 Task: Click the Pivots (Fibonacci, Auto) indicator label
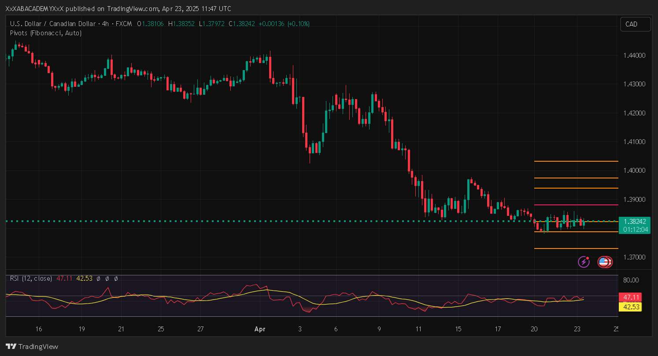[46, 33]
